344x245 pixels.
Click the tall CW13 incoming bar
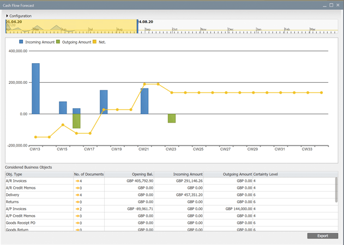pos(36,89)
